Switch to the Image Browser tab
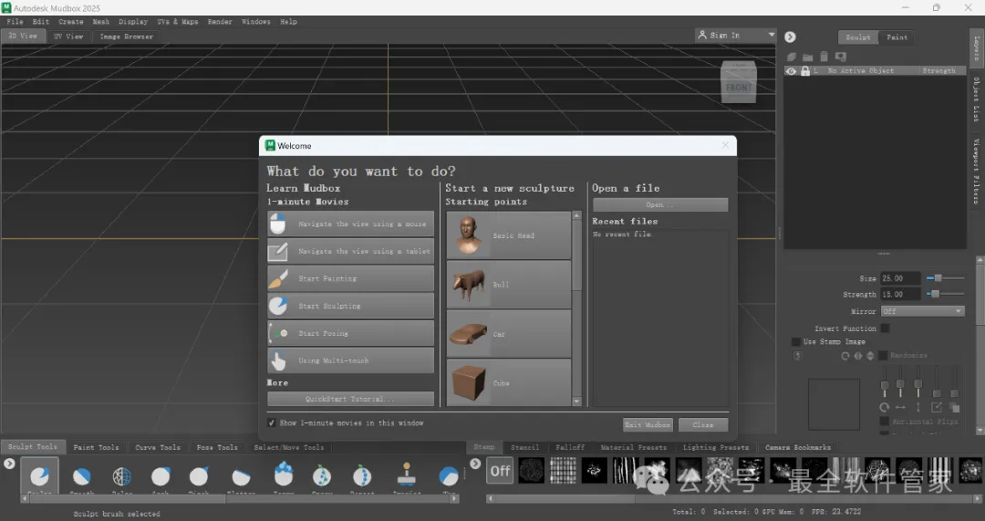This screenshot has height=521, width=985. tap(126, 36)
